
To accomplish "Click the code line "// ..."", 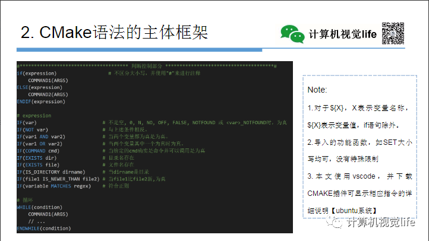I will pos(36,221).
